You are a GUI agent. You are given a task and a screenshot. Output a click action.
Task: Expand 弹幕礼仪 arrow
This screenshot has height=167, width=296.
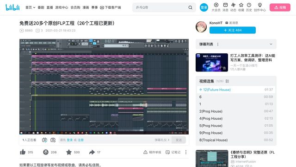point(168,140)
